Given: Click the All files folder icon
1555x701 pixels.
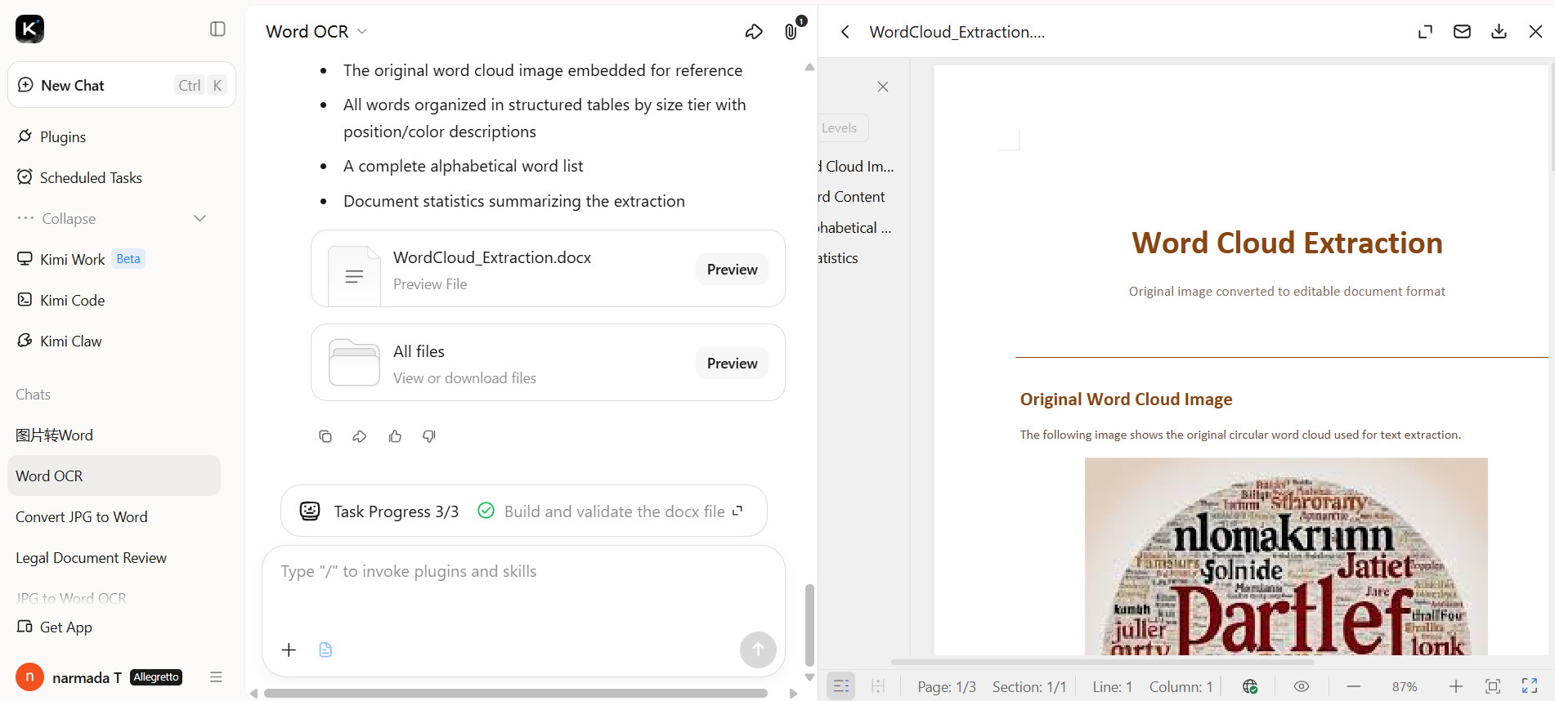Looking at the screenshot, I should [x=354, y=362].
